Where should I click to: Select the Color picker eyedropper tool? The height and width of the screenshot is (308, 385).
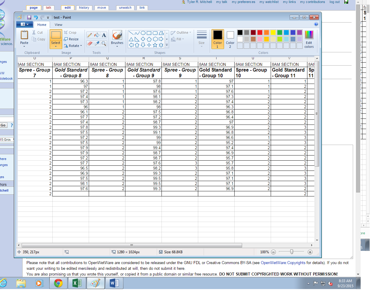tap(97, 44)
